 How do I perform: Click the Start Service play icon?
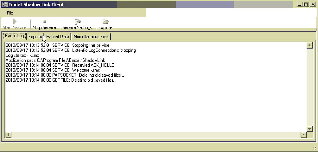pos(15,21)
